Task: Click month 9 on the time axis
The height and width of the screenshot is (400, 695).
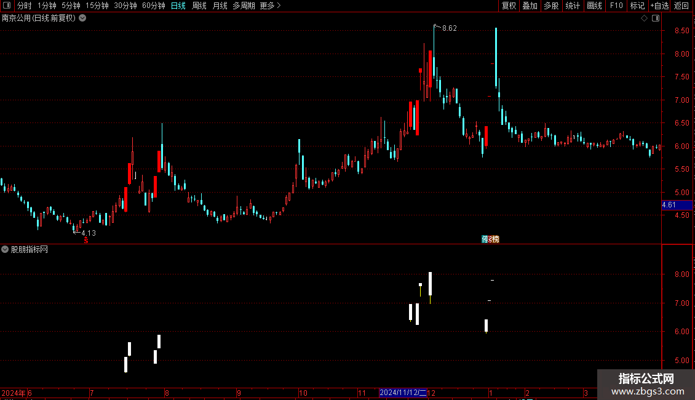Action: (239, 393)
